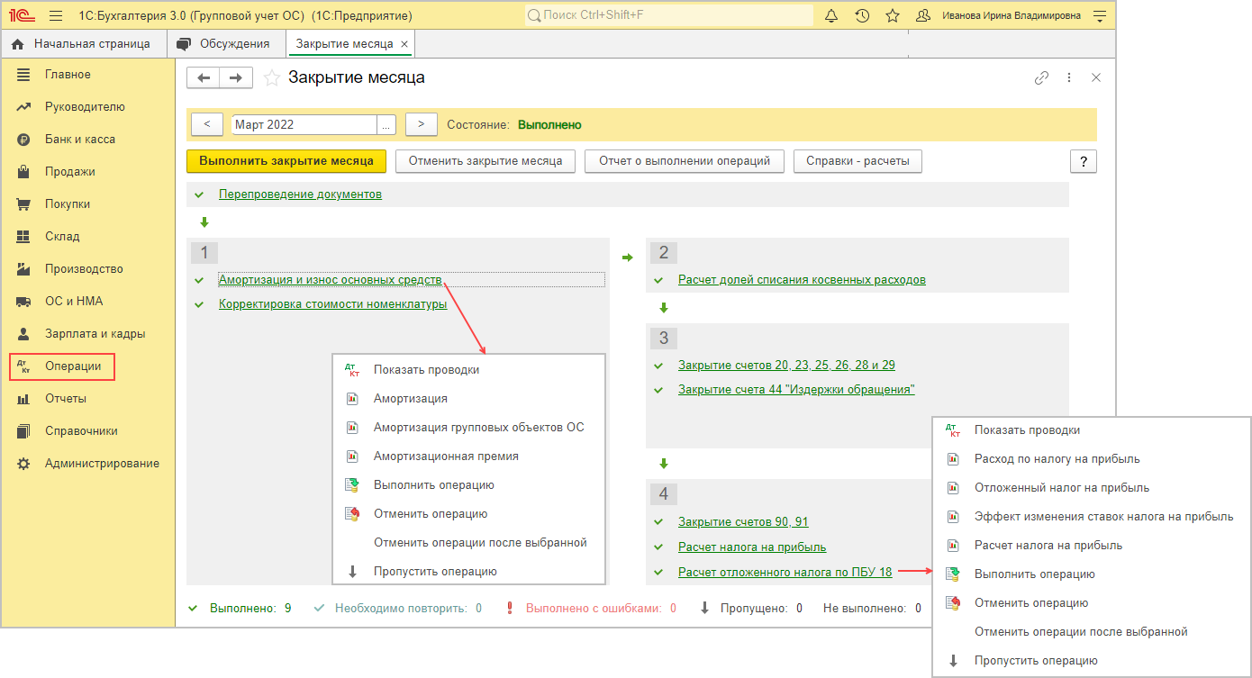The image size is (1252, 678).
Task: Open service menu next to user name
Action: tap(1099, 15)
